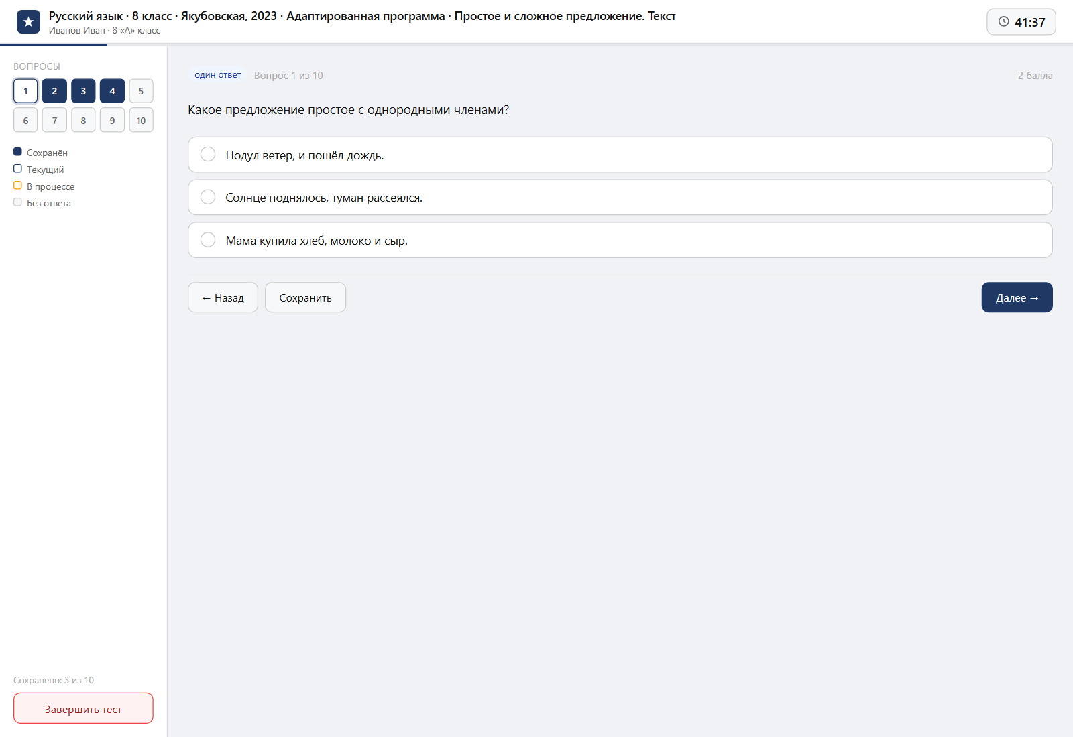Open question 2 in the question grid
The width and height of the screenshot is (1073, 737).
[x=54, y=91]
